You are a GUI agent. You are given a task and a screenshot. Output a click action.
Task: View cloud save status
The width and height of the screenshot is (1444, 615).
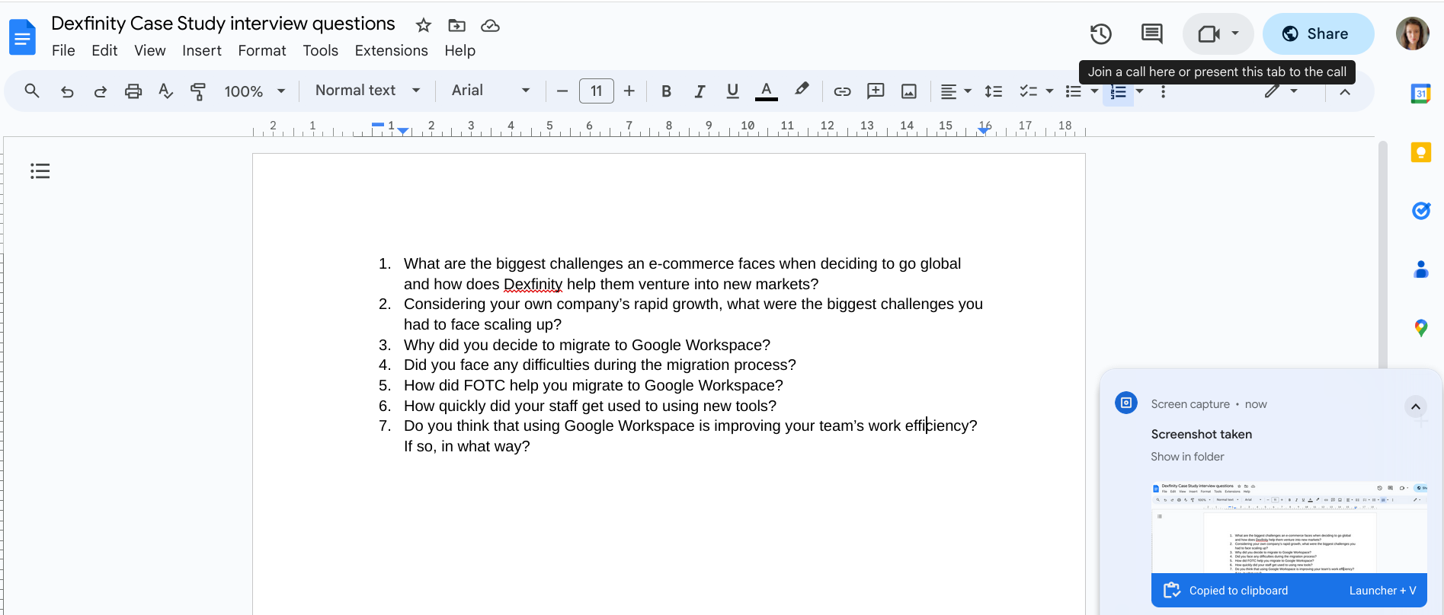pyautogui.click(x=490, y=25)
